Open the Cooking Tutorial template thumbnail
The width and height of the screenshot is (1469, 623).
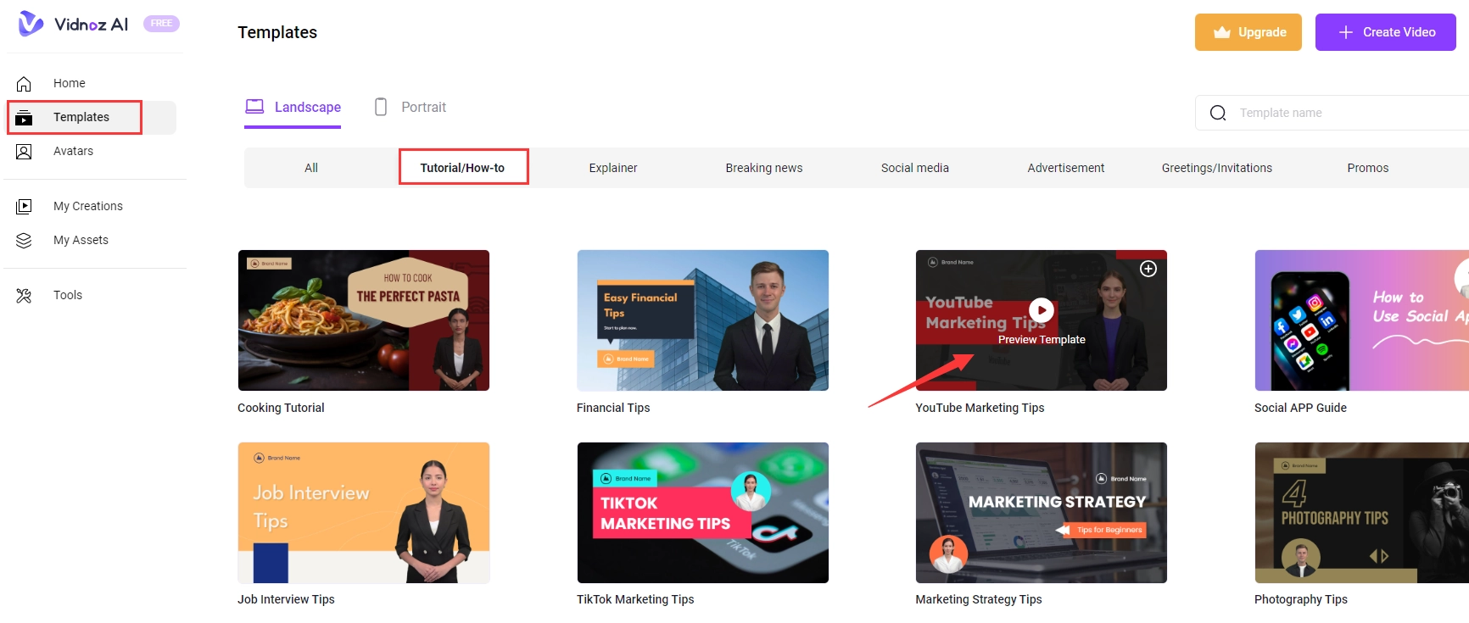click(363, 320)
